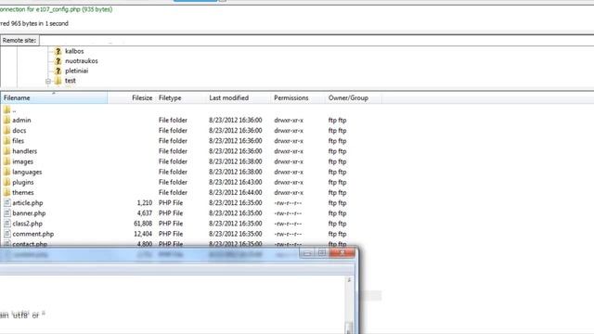Click the handlers folder icon
594x334 pixels.
(x=6, y=151)
